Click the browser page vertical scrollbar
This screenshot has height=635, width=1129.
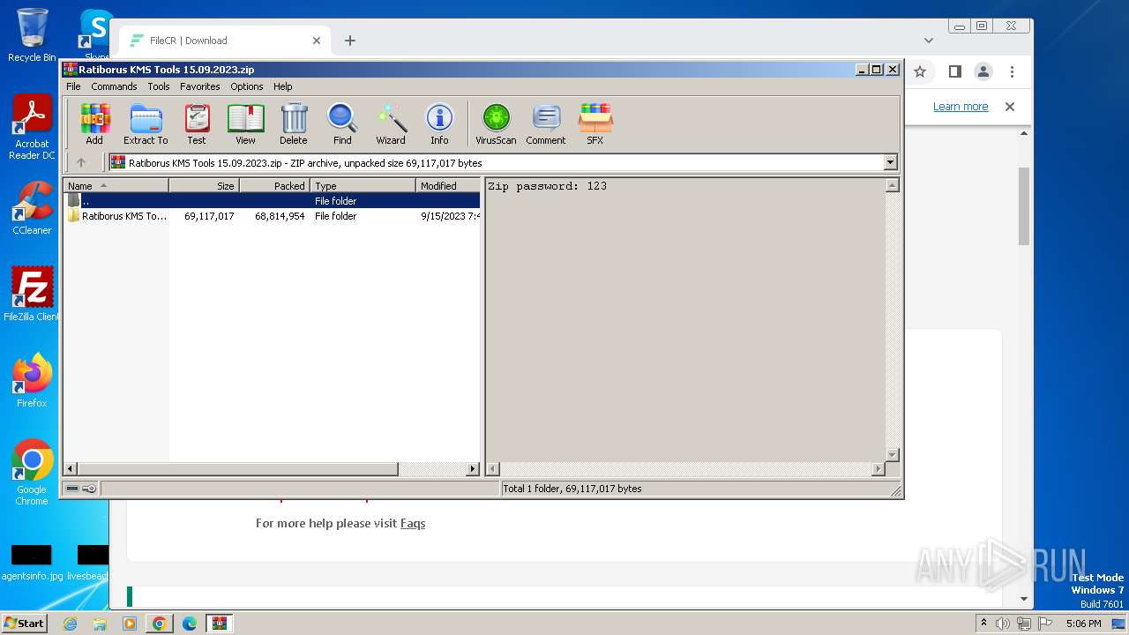1024,206
